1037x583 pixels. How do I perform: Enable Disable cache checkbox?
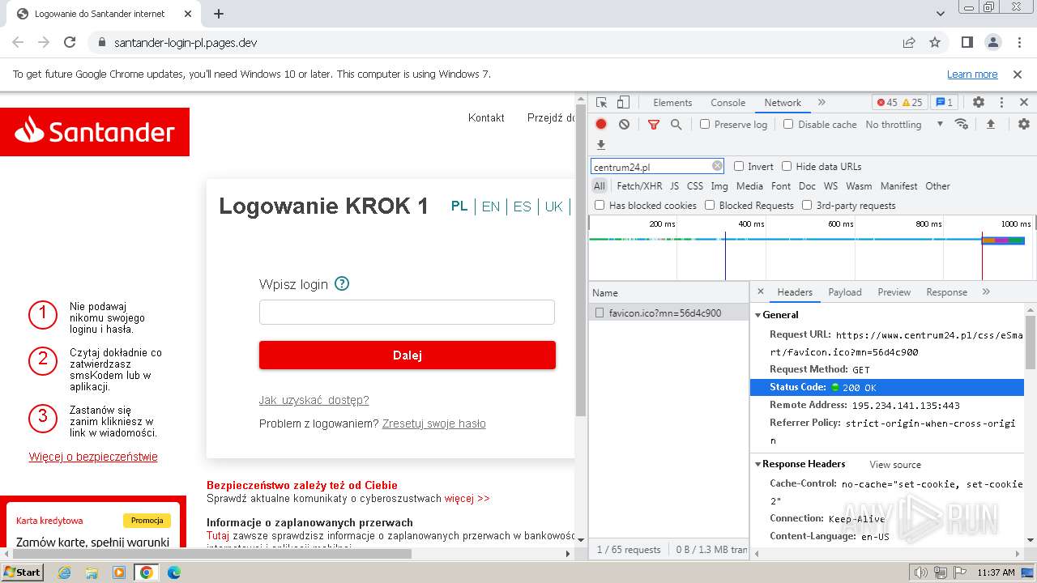click(x=788, y=125)
